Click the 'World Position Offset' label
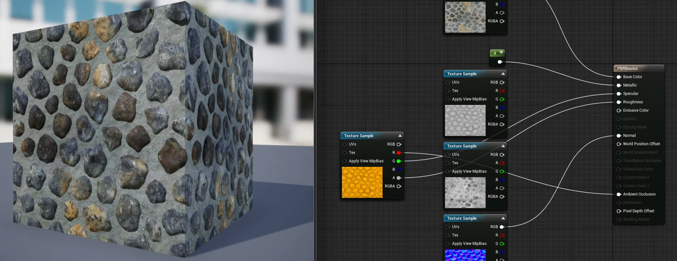 coord(641,144)
